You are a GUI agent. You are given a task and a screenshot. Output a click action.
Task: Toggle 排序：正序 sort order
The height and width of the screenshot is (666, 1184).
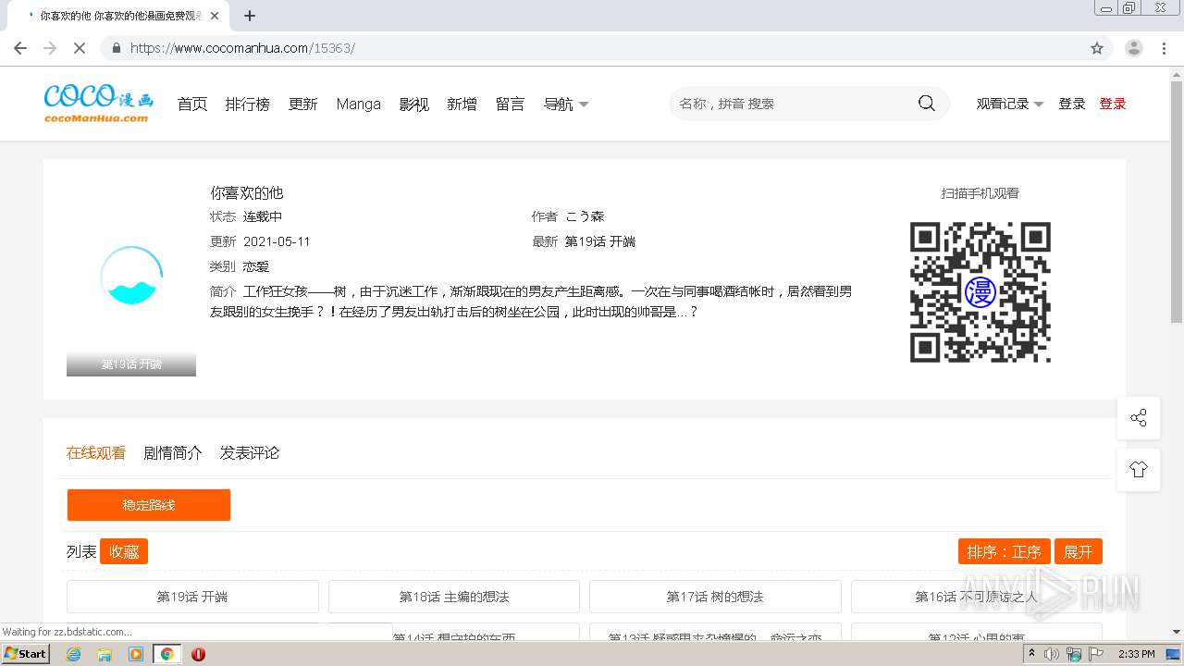(x=1005, y=552)
